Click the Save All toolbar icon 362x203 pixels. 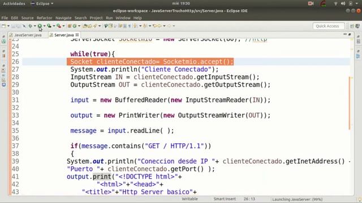pyautogui.click(x=19, y=26)
